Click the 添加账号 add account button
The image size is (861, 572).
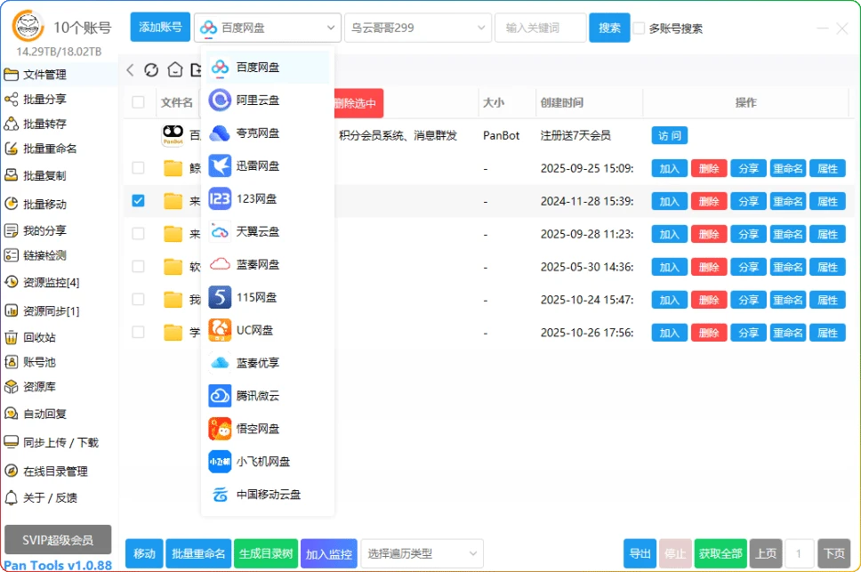click(159, 28)
